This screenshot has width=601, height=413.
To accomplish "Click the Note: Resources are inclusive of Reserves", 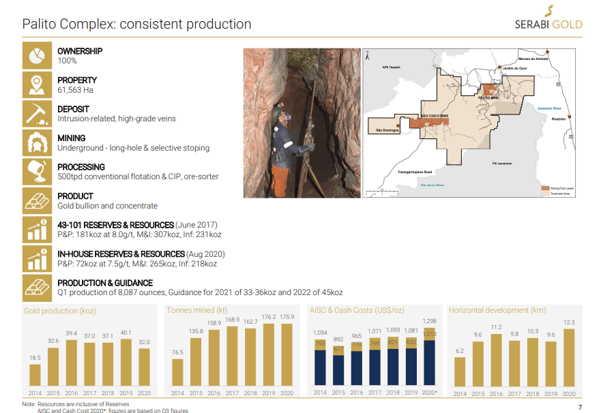I will (x=76, y=404).
